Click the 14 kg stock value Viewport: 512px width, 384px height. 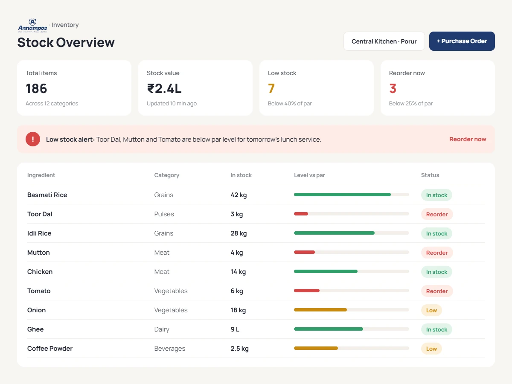click(238, 272)
